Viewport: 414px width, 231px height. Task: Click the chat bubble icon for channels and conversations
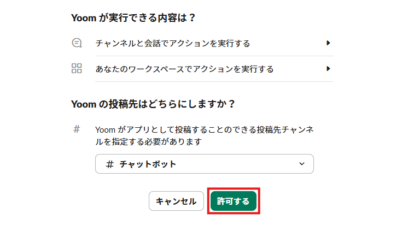77,43
